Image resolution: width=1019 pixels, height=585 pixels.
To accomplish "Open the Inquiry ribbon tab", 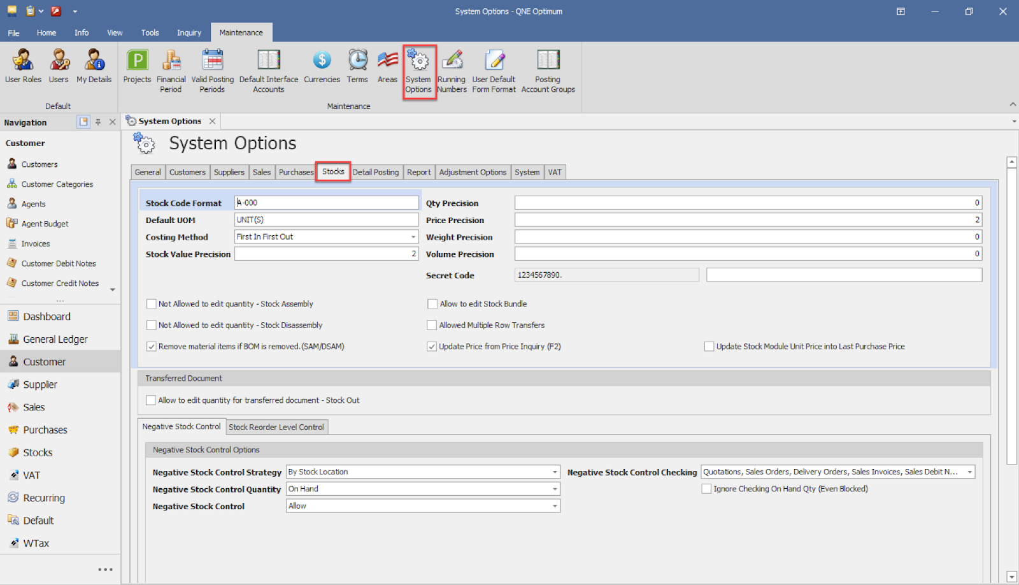I will (189, 32).
